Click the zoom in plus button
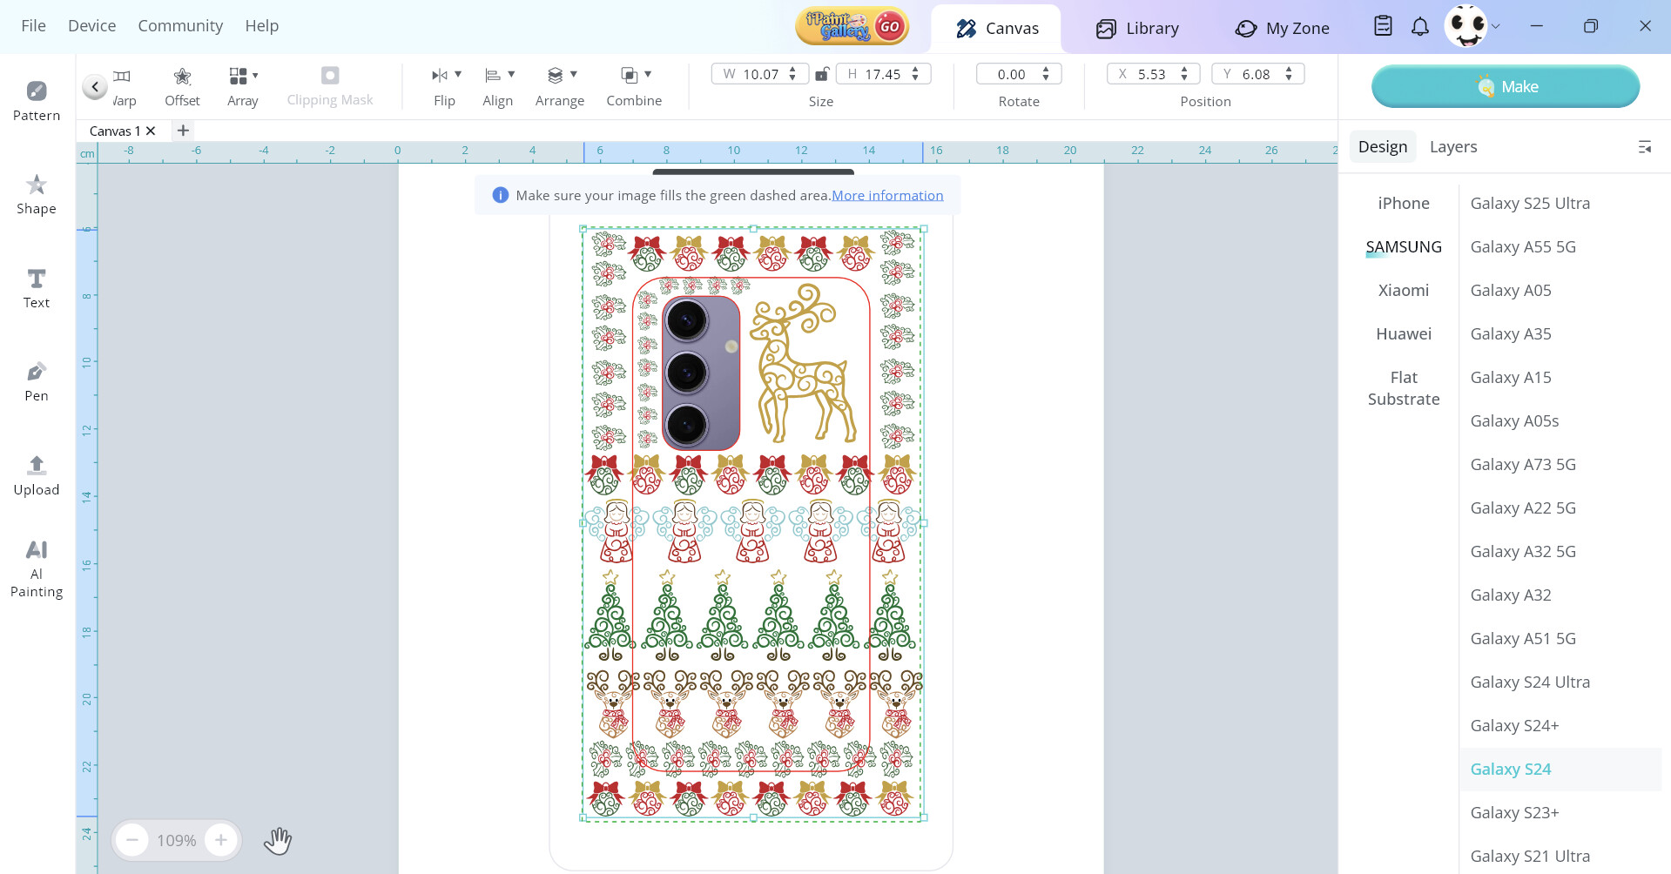The height and width of the screenshot is (874, 1671). (x=221, y=840)
